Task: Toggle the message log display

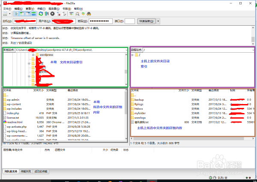Action: [x=16, y=14]
